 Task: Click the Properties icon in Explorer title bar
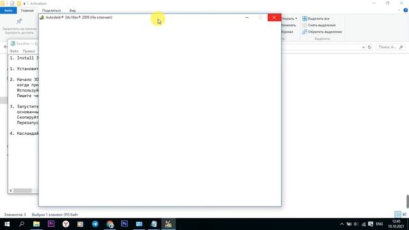tap(12, 4)
